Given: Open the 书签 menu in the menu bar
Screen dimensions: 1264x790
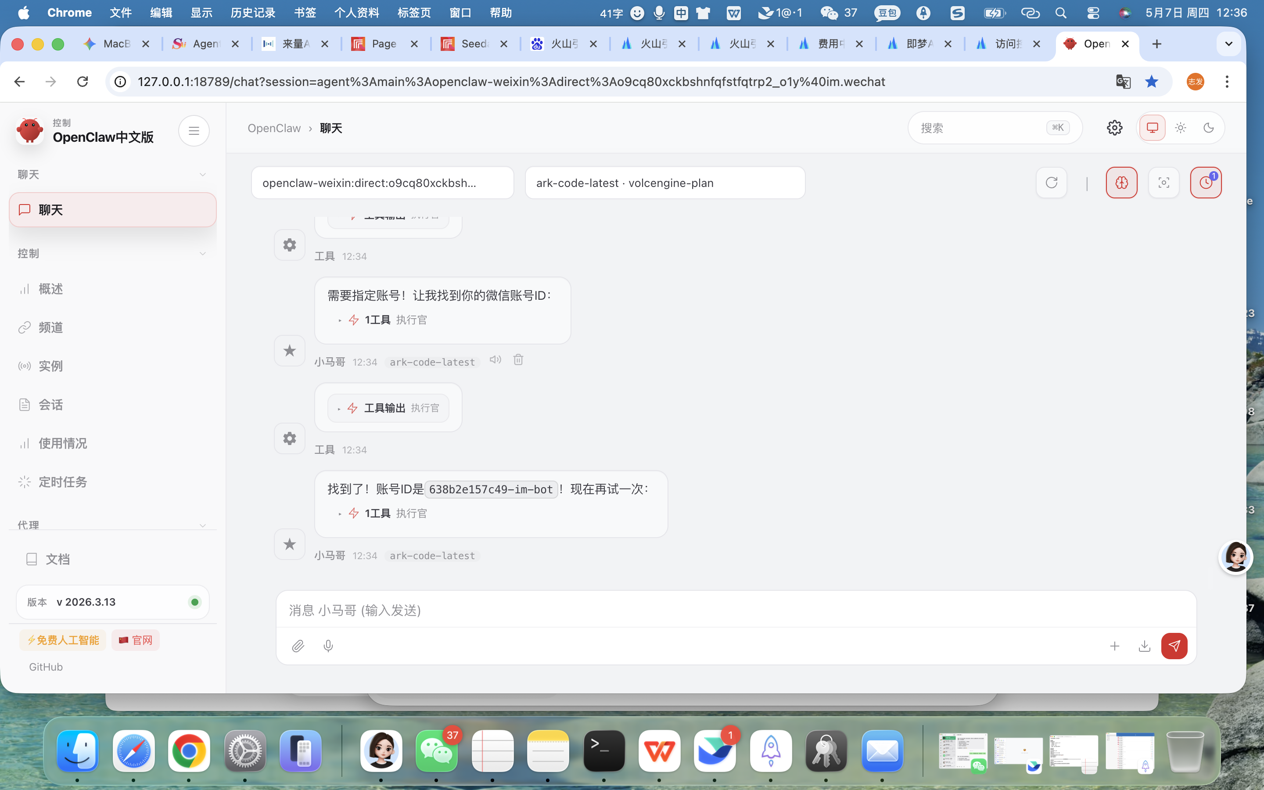Looking at the screenshot, I should [x=305, y=13].
